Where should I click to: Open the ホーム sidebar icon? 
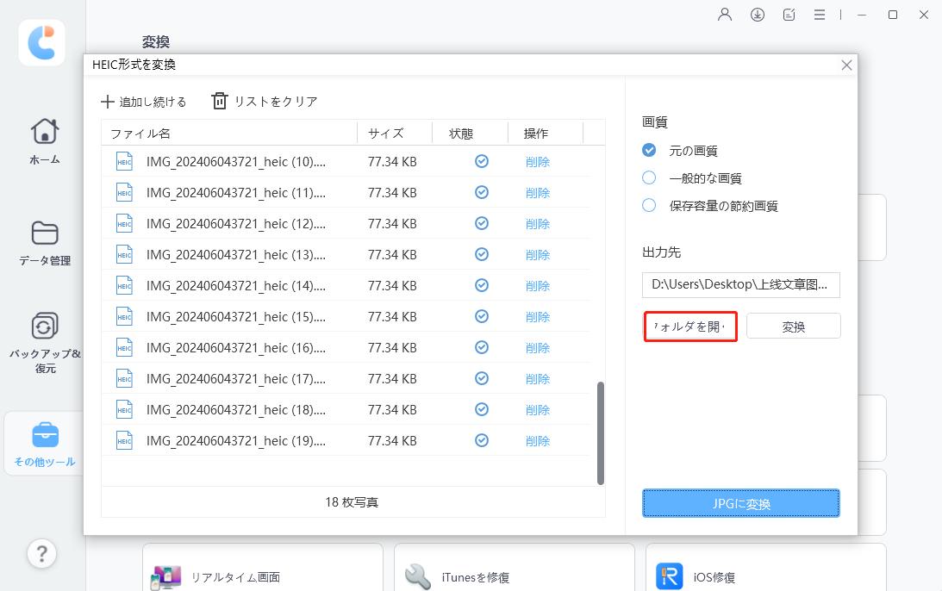click(x=42, y=138)
